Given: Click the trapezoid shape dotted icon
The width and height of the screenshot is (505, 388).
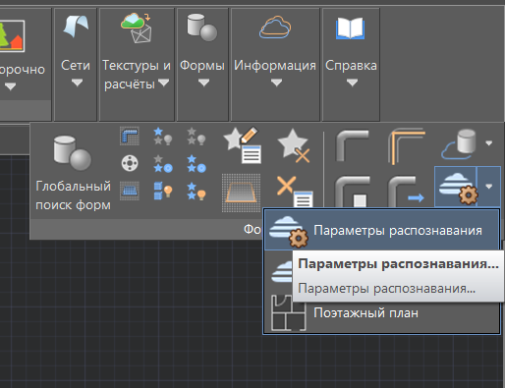Looking at the screenshot, I should click(x=242, y=193).
